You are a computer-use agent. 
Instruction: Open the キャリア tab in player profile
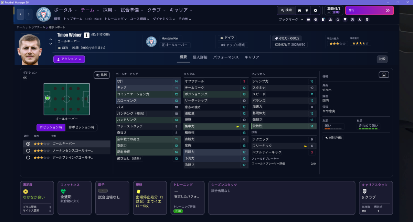click(x=252, y=57)
